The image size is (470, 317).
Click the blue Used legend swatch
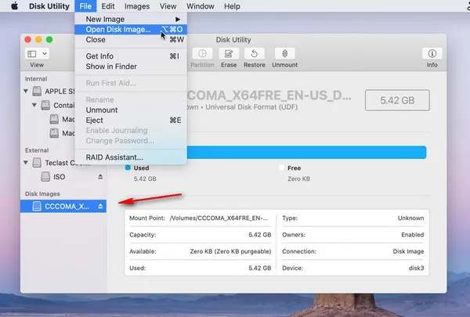click(x=128, y=168)
